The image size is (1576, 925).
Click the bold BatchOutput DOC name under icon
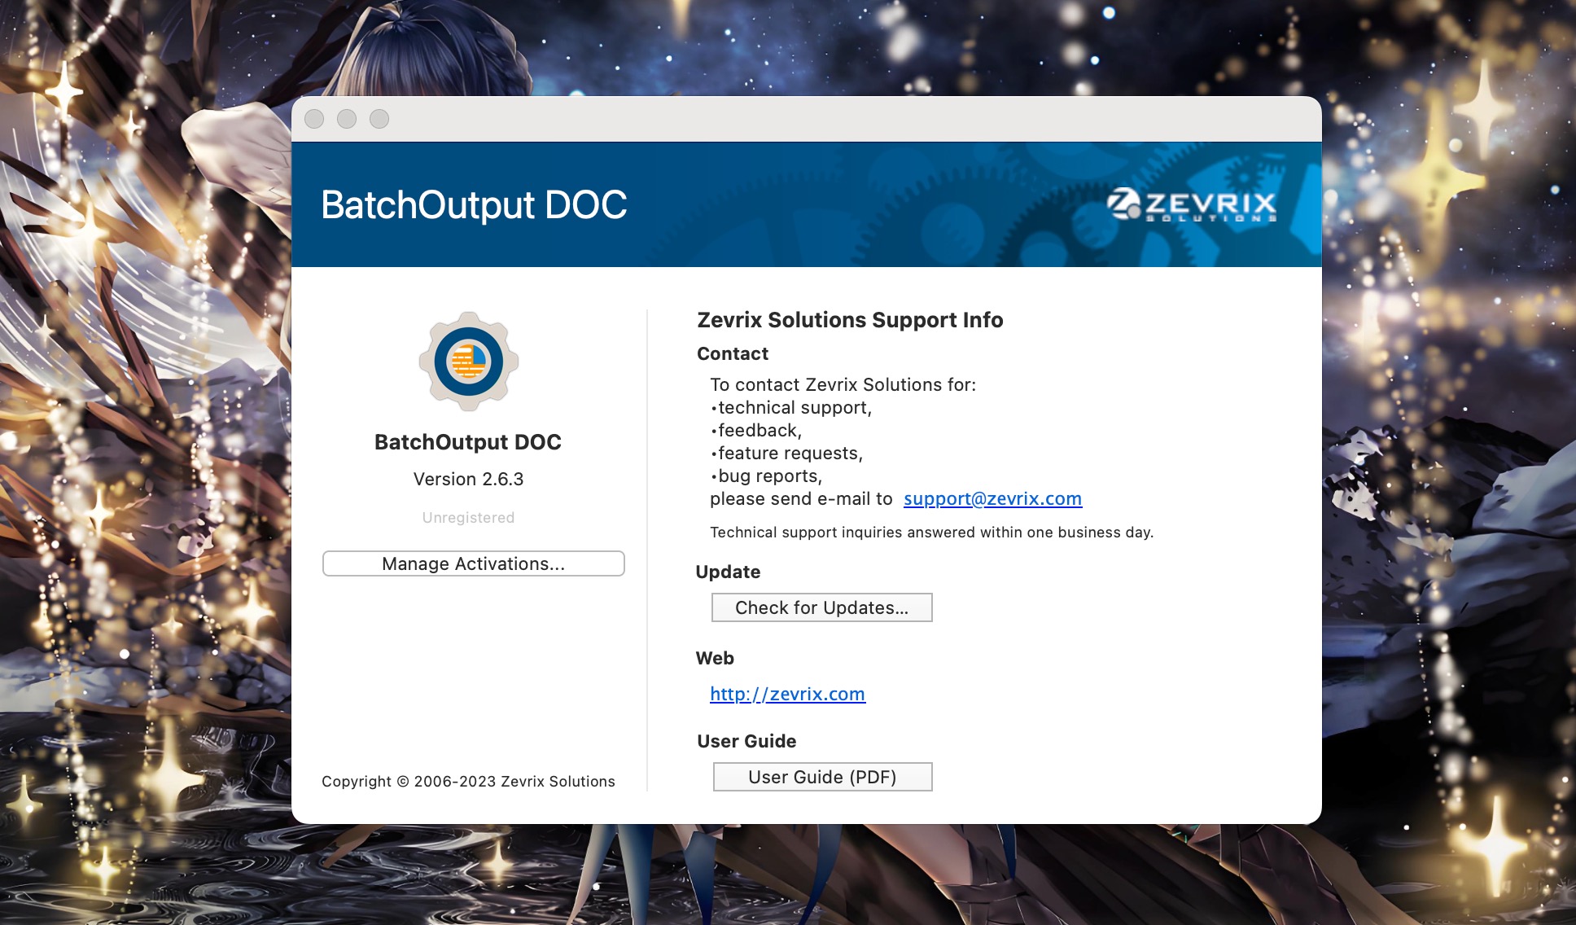468,442
